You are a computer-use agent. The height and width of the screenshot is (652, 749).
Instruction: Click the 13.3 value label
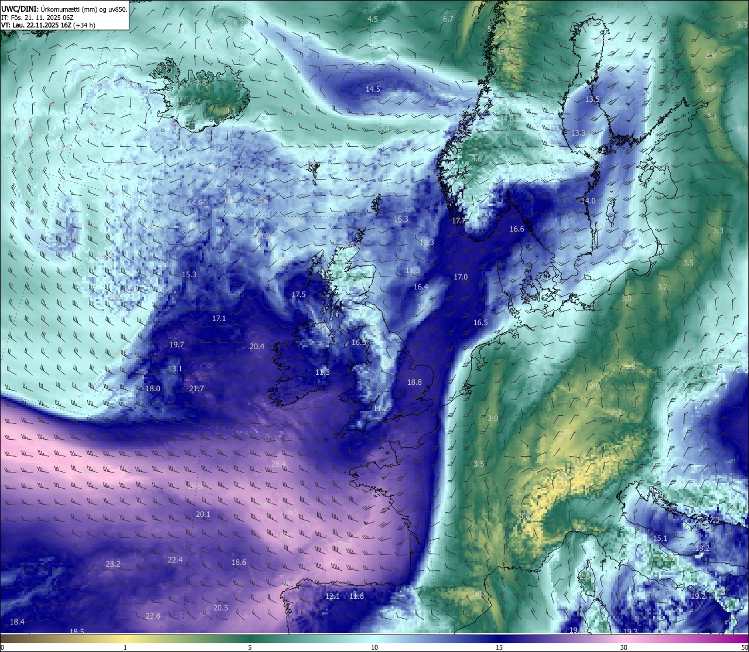click(578, 133)
